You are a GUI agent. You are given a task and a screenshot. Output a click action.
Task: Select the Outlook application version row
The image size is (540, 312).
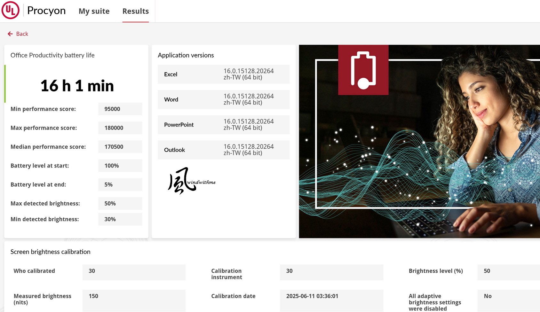click(x=224, y=150)
